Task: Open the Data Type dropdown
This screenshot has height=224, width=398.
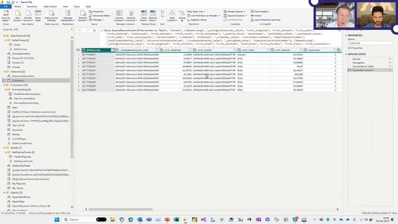Action: 196,11
